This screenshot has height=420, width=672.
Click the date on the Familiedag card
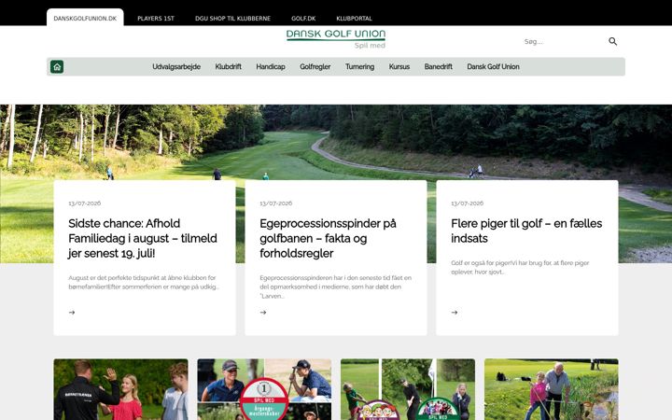pos(84,203)
